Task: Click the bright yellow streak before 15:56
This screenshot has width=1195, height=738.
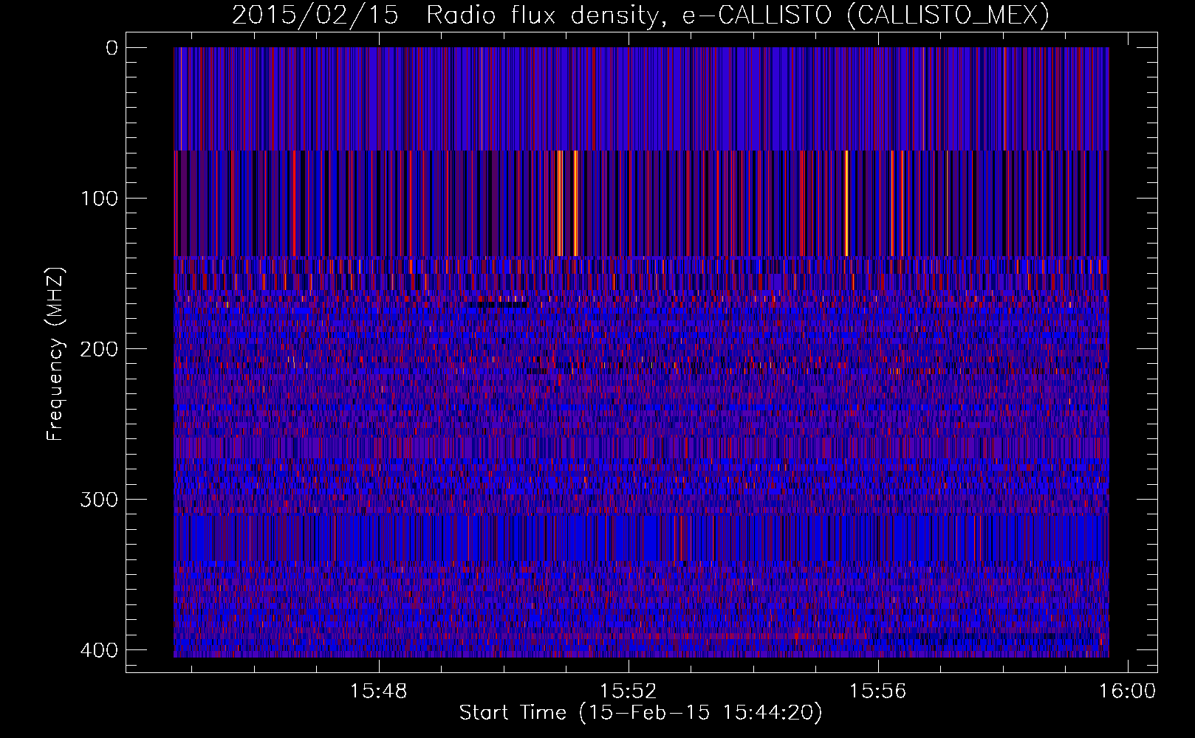Action: 846,203
